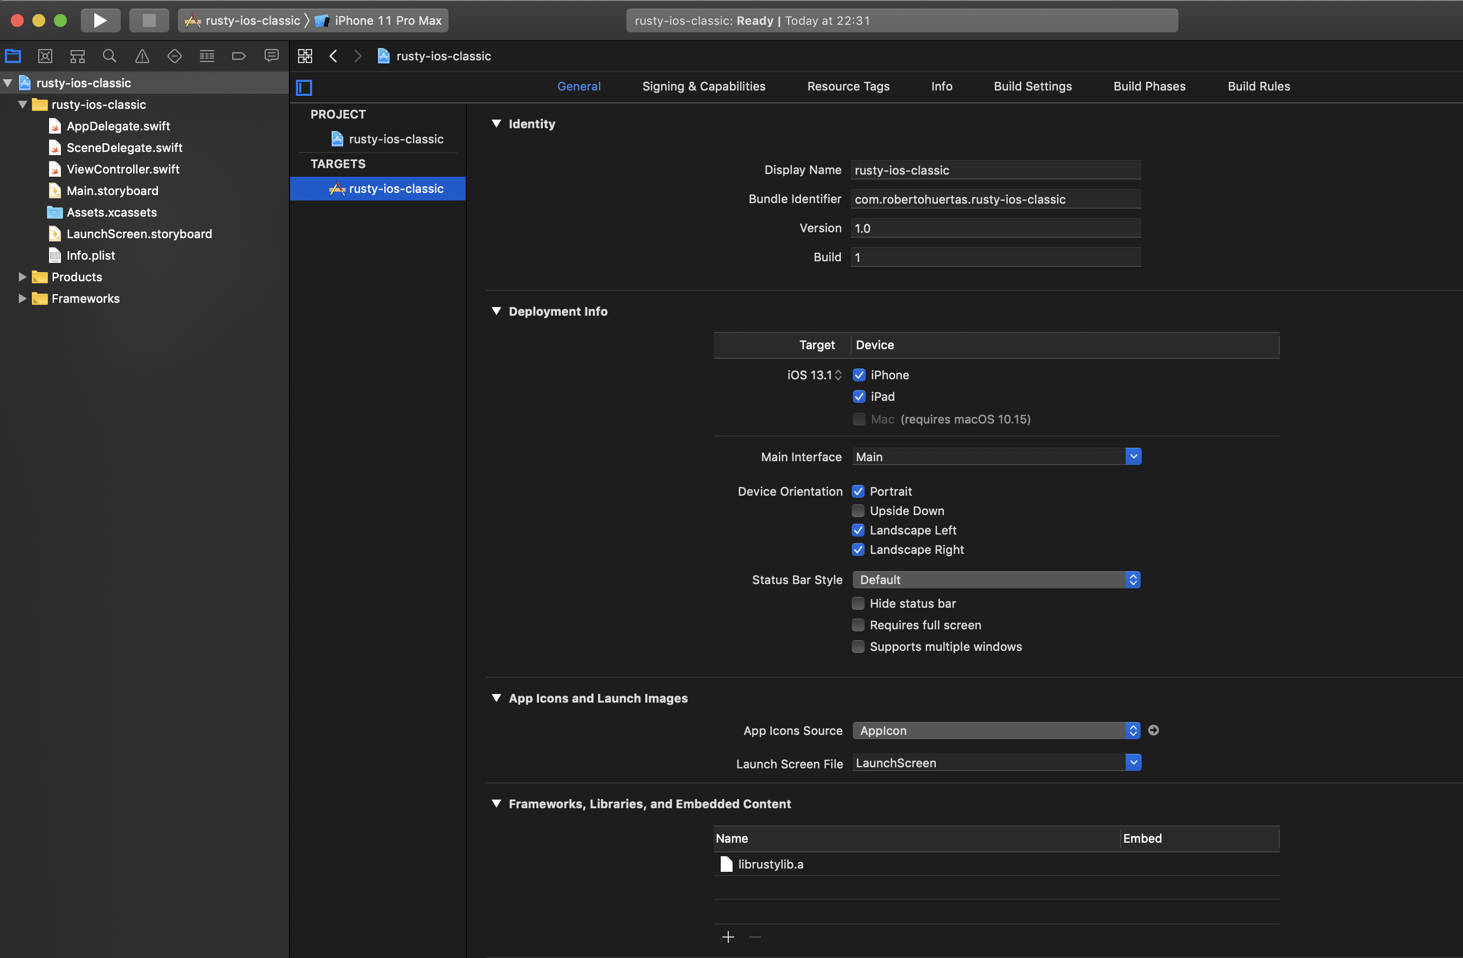This screenshot has width=1463, height=958.
Task: Select iPhone 11 Pro Max destination
Action: (x=387, y=20)
